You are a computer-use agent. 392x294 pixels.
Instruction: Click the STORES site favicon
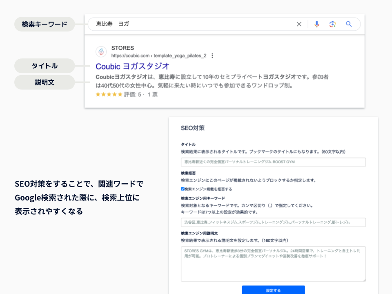101,52
